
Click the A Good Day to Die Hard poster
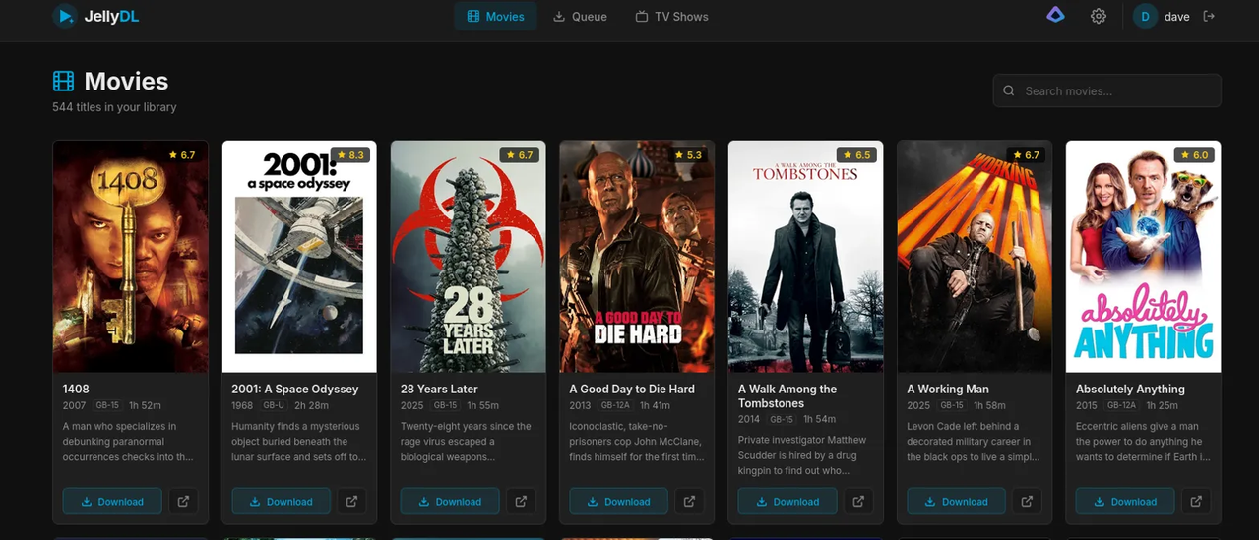[x=637, y=256]
